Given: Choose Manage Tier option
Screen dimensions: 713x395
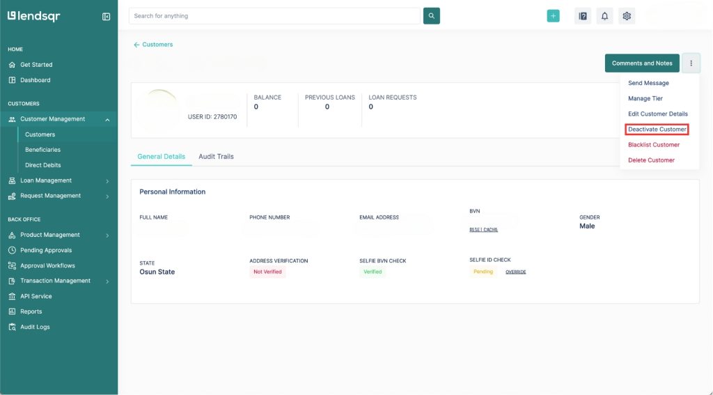Looking at the screenshot, I should (645, 98).
